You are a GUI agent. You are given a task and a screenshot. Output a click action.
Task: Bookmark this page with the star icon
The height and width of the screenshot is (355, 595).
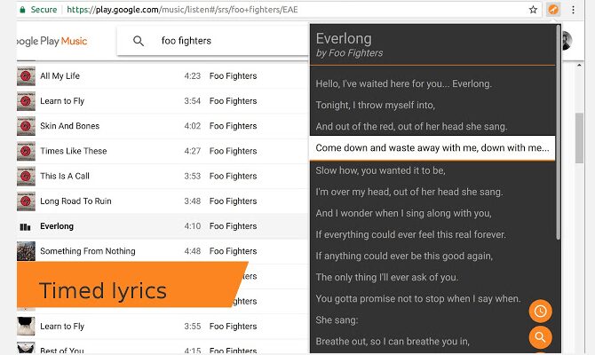tap(533, 10)
